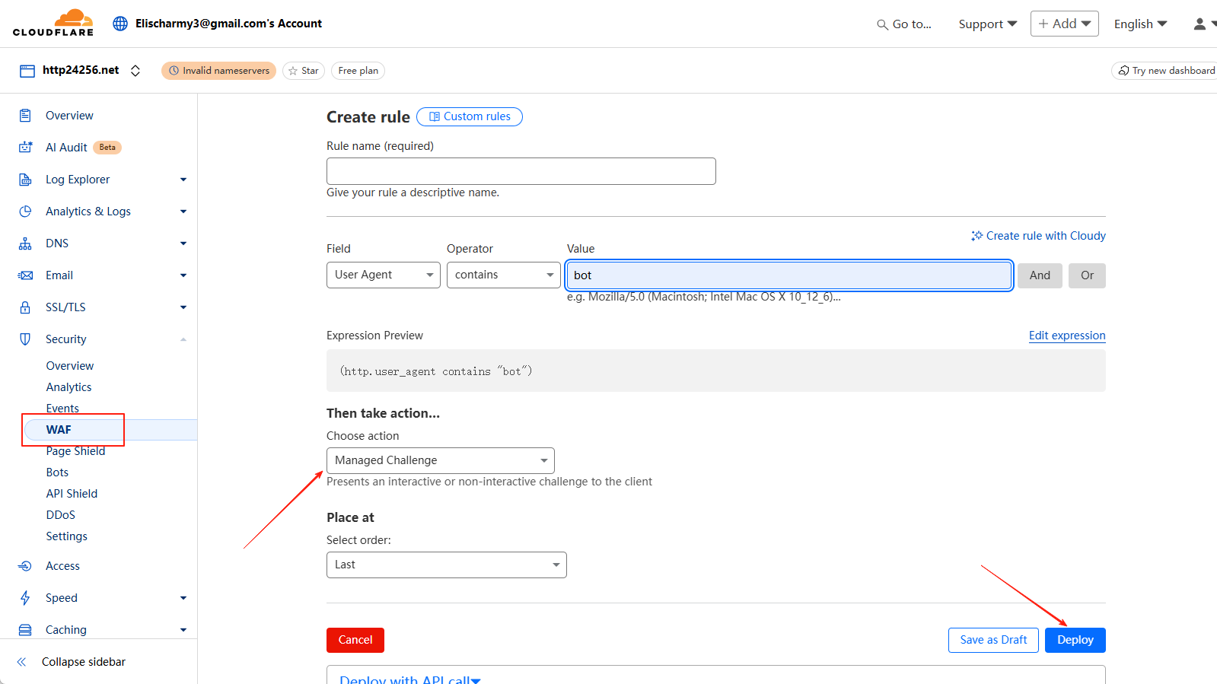1217x684 pixels.
Task: Expand the Log Explorer sidebar section
Action: point(183,180)
